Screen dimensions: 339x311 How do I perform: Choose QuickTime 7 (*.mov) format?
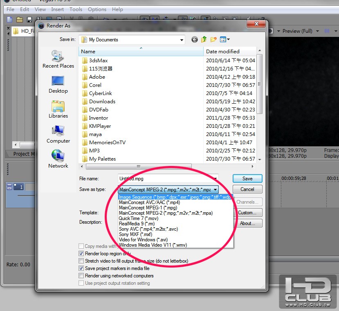[175, 218]
